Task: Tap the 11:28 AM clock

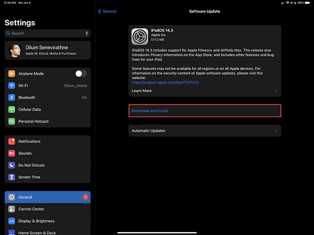Action: click(10, 3)
